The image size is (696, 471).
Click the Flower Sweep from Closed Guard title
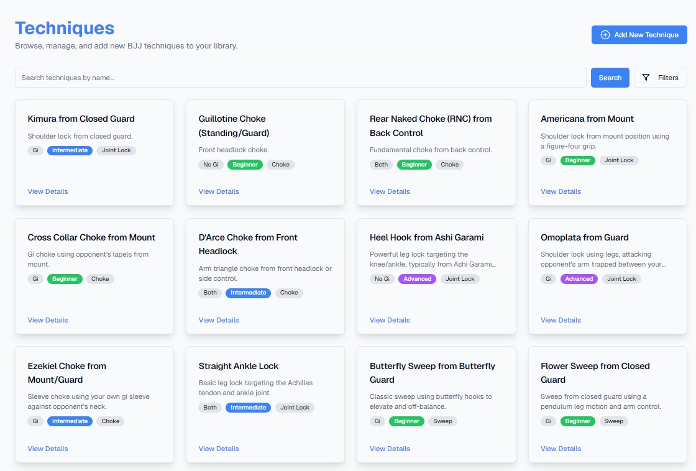[x=595, y=373]
